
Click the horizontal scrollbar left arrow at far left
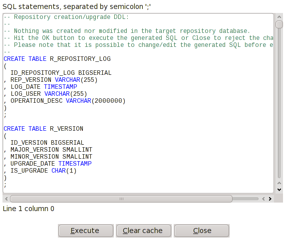[6, 199]
